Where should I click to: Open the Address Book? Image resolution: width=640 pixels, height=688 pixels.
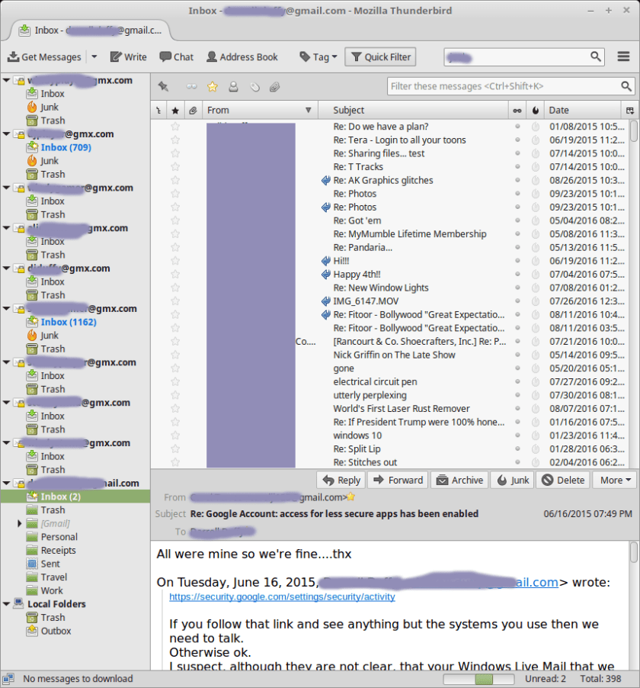(242, 56)
